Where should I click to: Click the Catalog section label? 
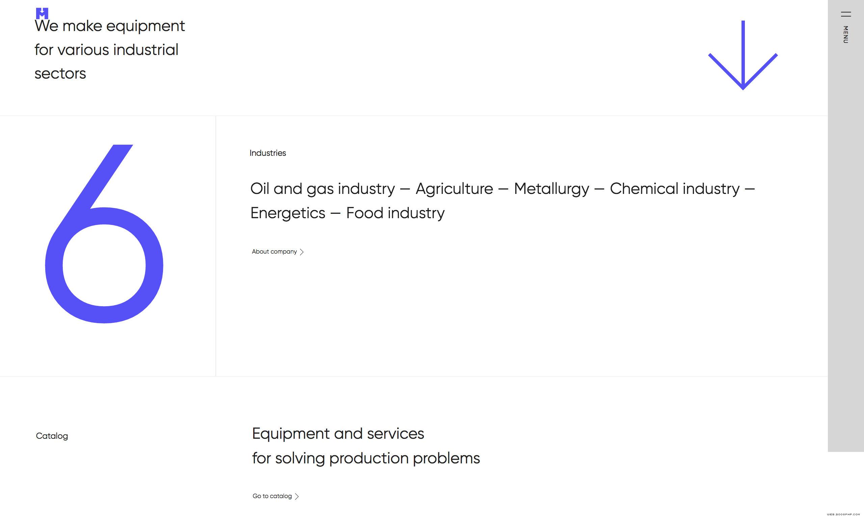(x=52, y=436)
